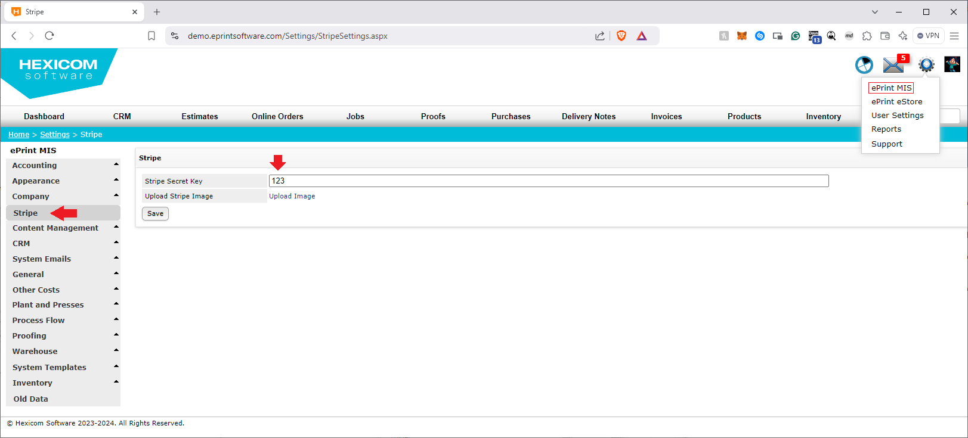Expand the General sidebar section

pyautogui.click(x=63, y=274)
